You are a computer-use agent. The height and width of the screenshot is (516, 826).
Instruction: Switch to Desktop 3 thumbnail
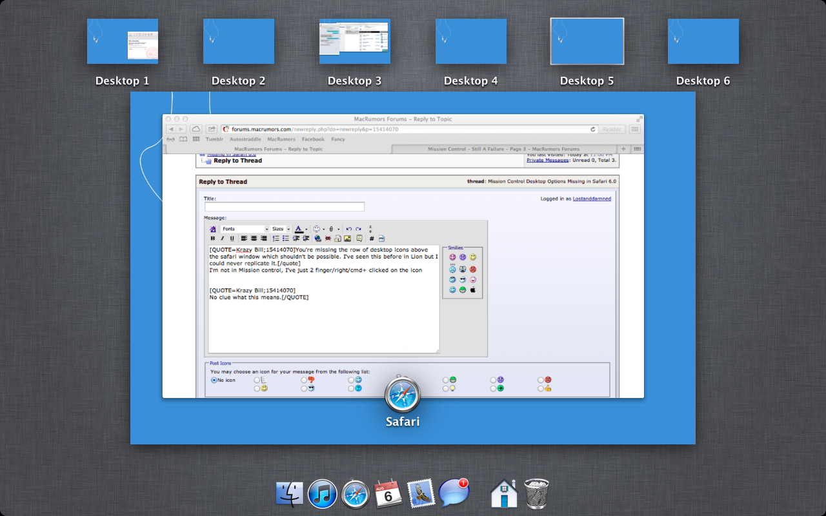pyautogui.click(x=355, y=41)
